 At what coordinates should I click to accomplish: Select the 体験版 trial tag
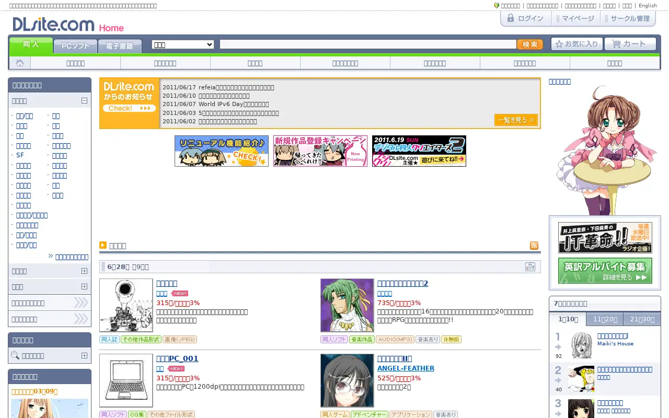coord(451,339)
